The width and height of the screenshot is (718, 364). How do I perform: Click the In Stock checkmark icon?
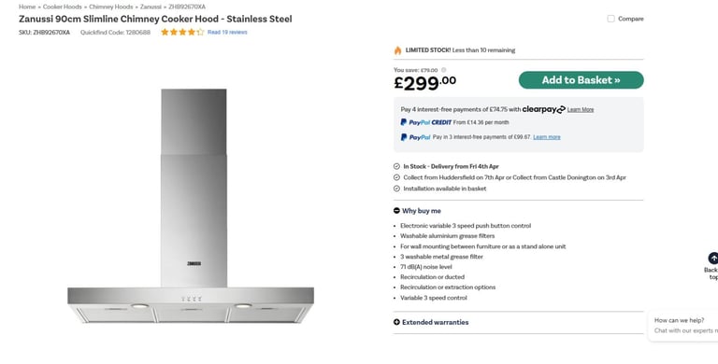point(396,166)
